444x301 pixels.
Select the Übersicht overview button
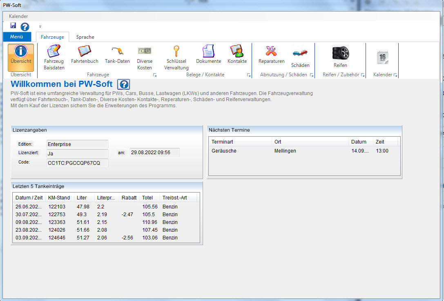(21, 57)
